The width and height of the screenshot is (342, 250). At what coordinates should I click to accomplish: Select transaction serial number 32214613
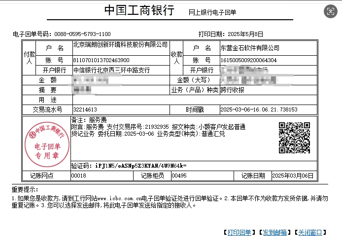pos(85,109)
